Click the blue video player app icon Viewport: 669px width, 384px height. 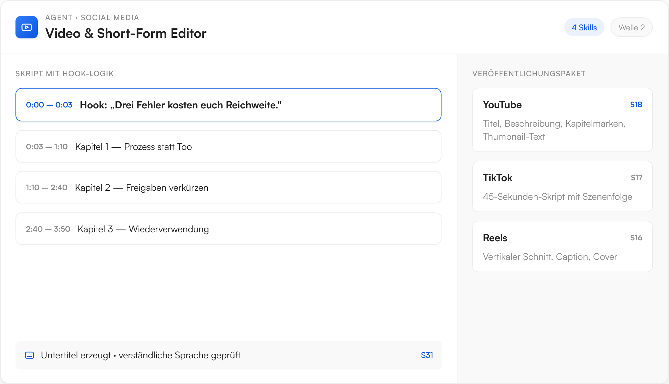pyautogui.click(x=27, y=27)
